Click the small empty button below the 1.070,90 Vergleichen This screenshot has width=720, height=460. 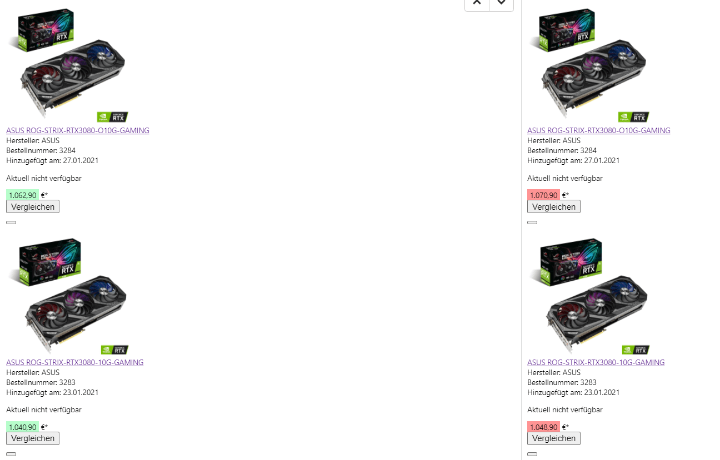pos(532,223)
